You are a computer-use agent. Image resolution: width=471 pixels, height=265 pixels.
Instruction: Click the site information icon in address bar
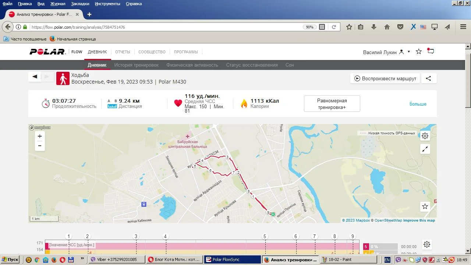(x=18, y=27)
